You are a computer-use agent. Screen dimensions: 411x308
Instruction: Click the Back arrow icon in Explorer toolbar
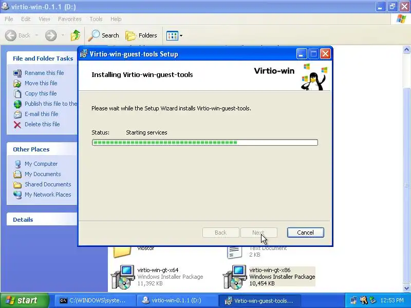[x=11, y=35]
